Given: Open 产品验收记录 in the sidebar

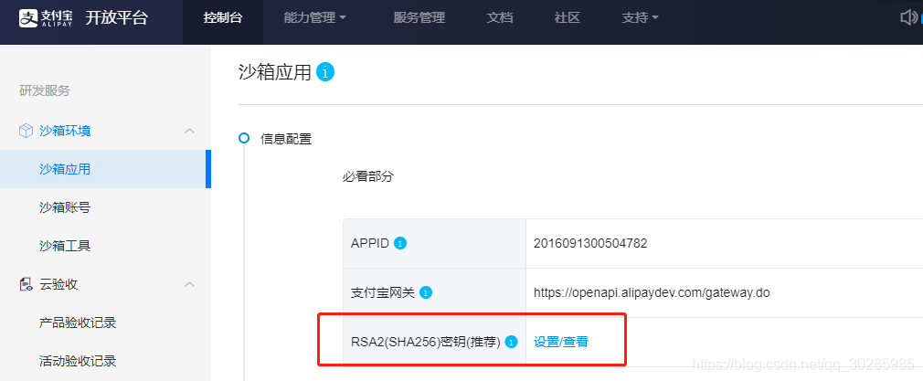Looking at the screenshot, I should tap(78, 323).
